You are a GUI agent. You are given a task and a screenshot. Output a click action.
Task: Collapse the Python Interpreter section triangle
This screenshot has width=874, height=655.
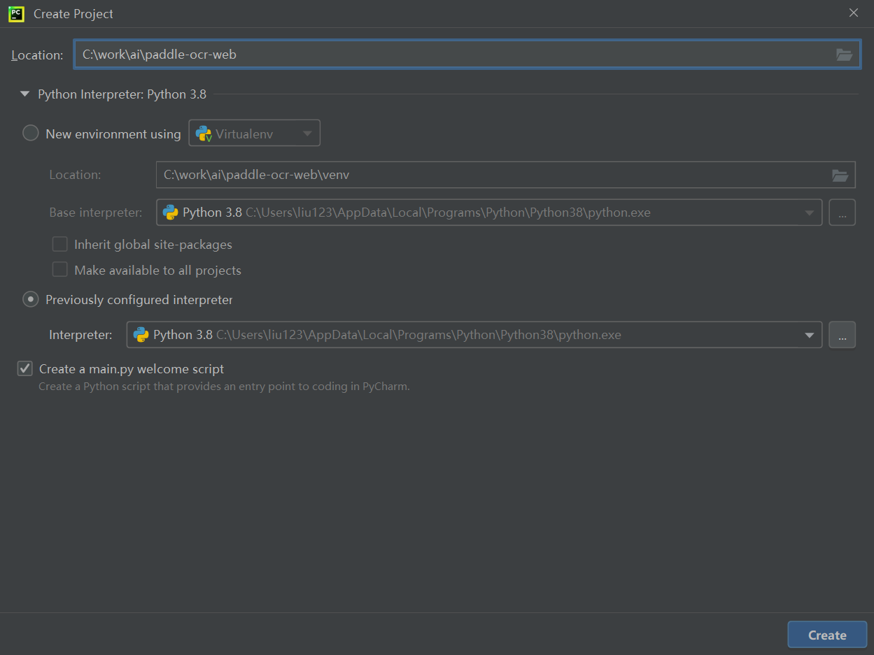pos(25,94)
